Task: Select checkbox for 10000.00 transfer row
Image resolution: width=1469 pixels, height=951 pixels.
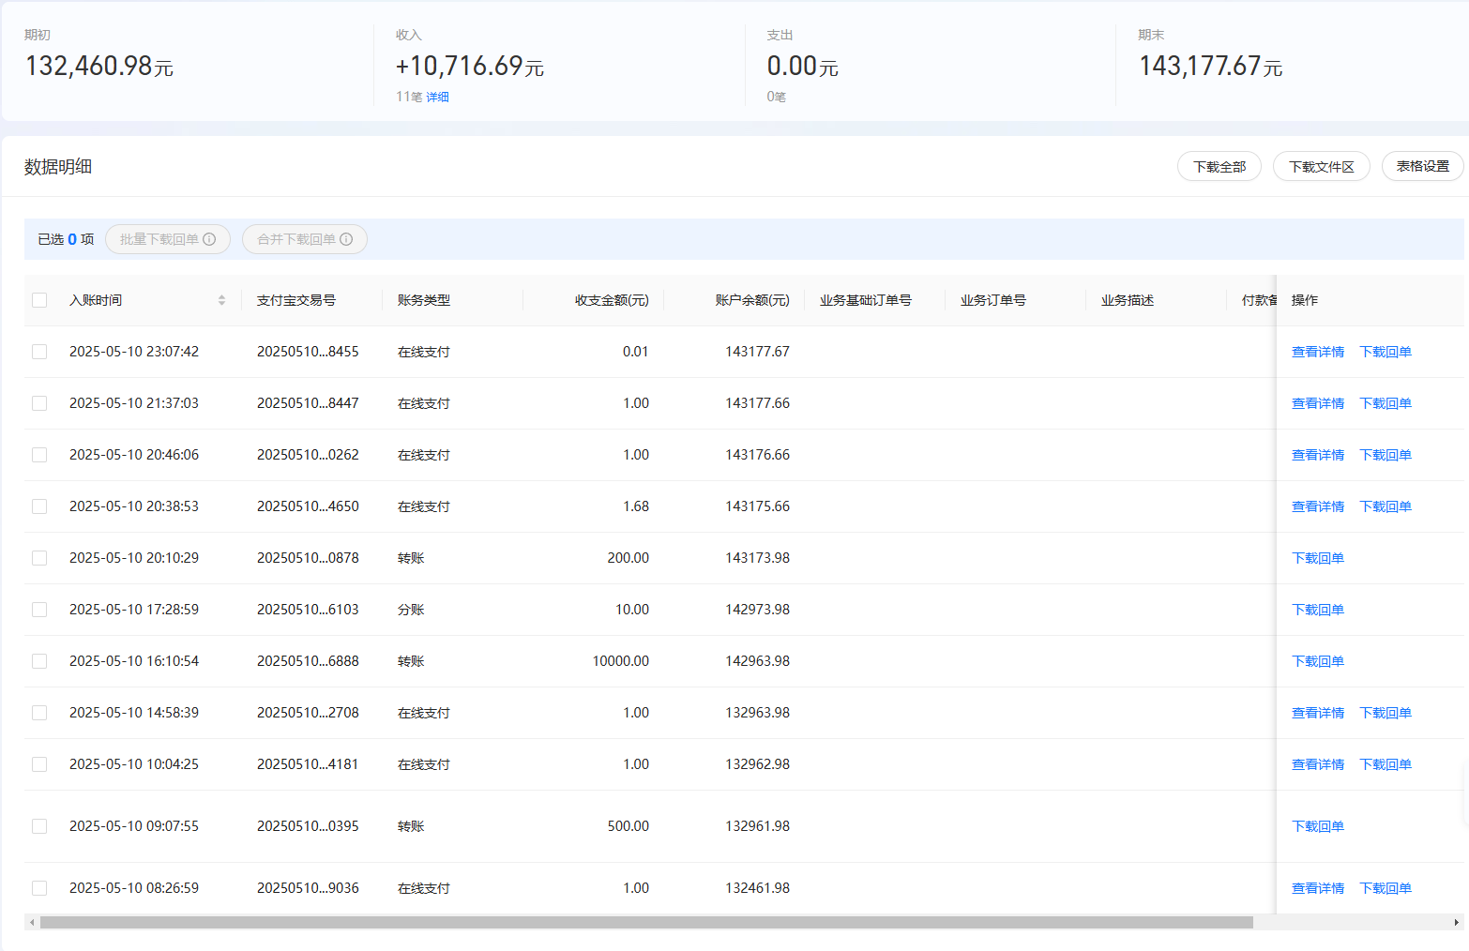Action: point(39,661)
